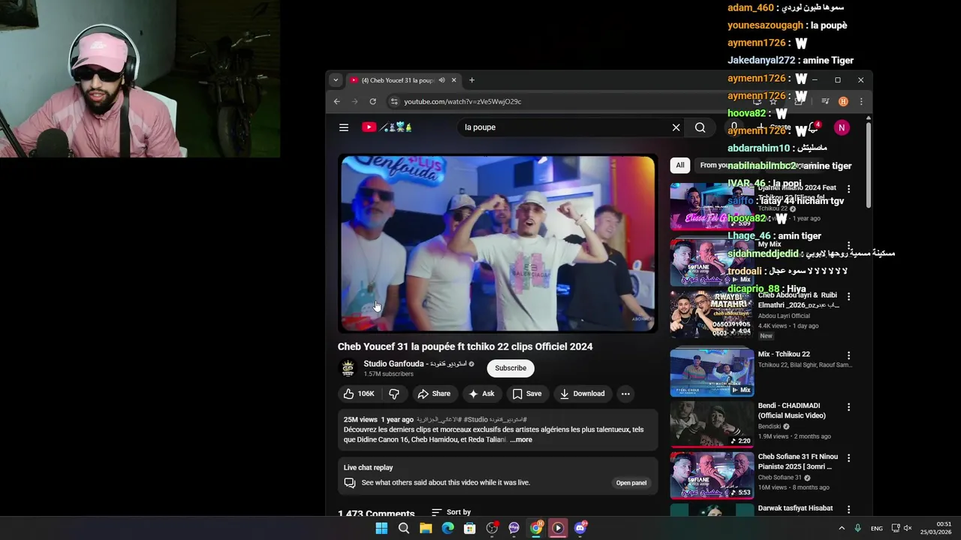Open Cheb Sofiane 31 thumbnail (5:53)

pyautogui.click(x=712, y=475)
